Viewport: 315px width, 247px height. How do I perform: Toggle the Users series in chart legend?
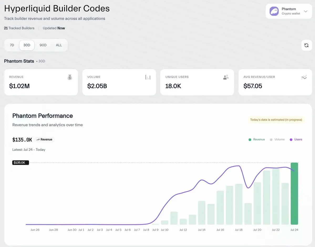296,139
